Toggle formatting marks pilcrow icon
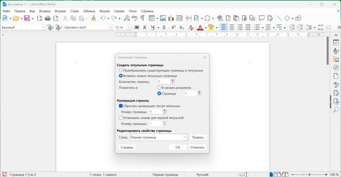This screenshot has width=341, height=177. (143, 18)
